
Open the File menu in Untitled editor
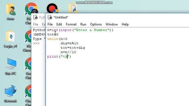(x=50, y=24)
